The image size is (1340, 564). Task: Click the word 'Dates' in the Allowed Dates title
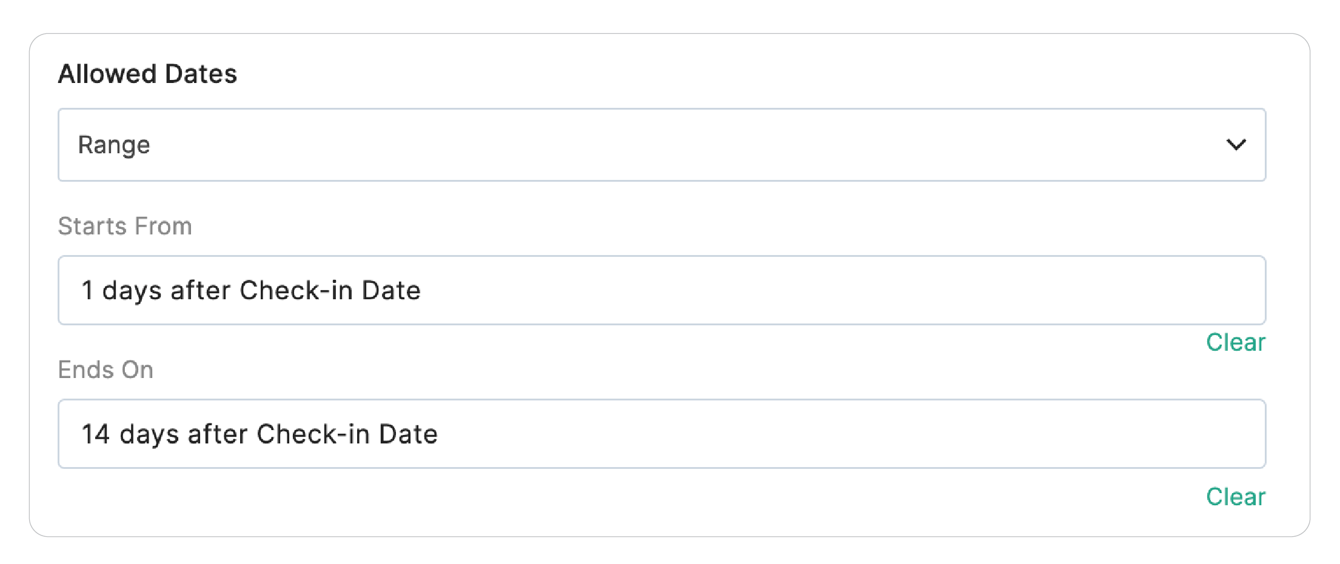tap(201, 74)
